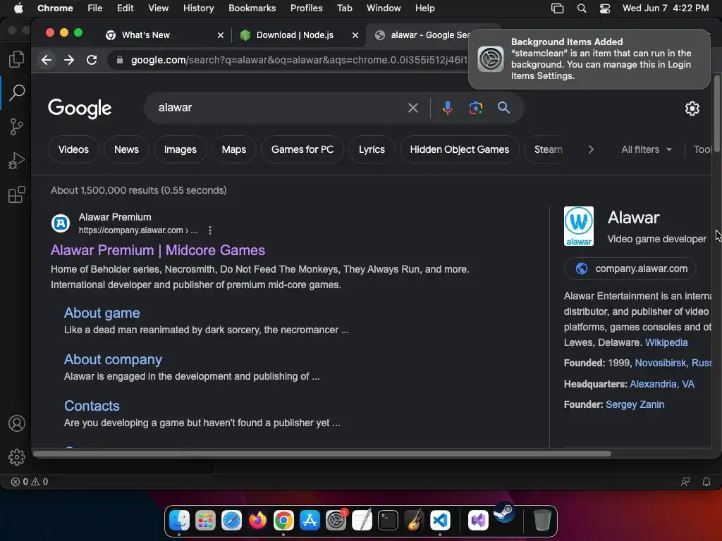Open the About company sitelink
The width and height of the screenshot is (722, 541).
click(113, 359)
